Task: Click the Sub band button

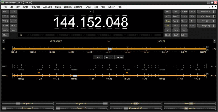Action: tap(13, 12)
